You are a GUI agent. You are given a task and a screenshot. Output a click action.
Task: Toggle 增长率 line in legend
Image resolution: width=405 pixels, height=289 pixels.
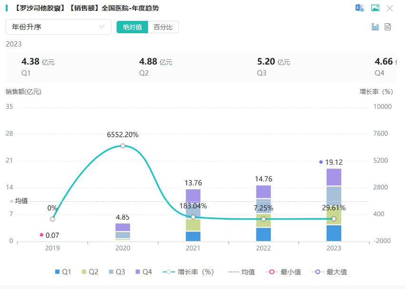tap(188, 272)
